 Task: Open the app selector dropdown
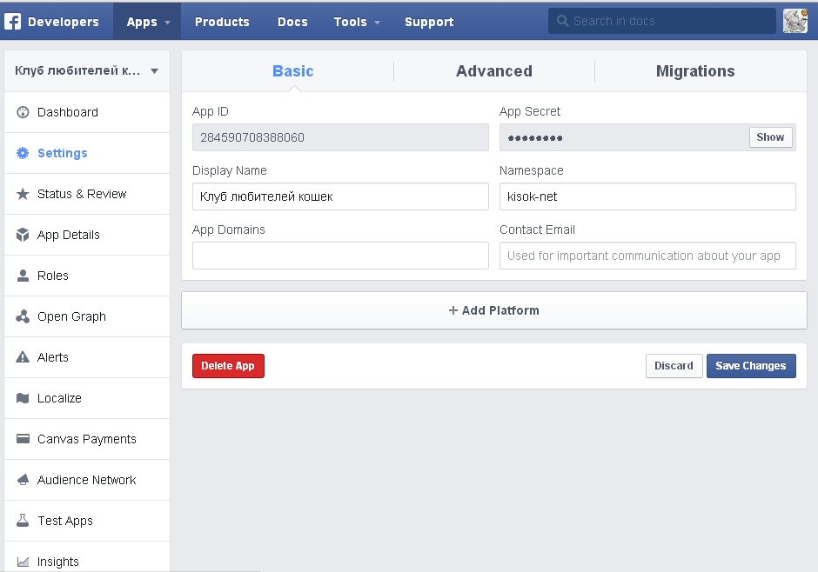coord(87,71)
